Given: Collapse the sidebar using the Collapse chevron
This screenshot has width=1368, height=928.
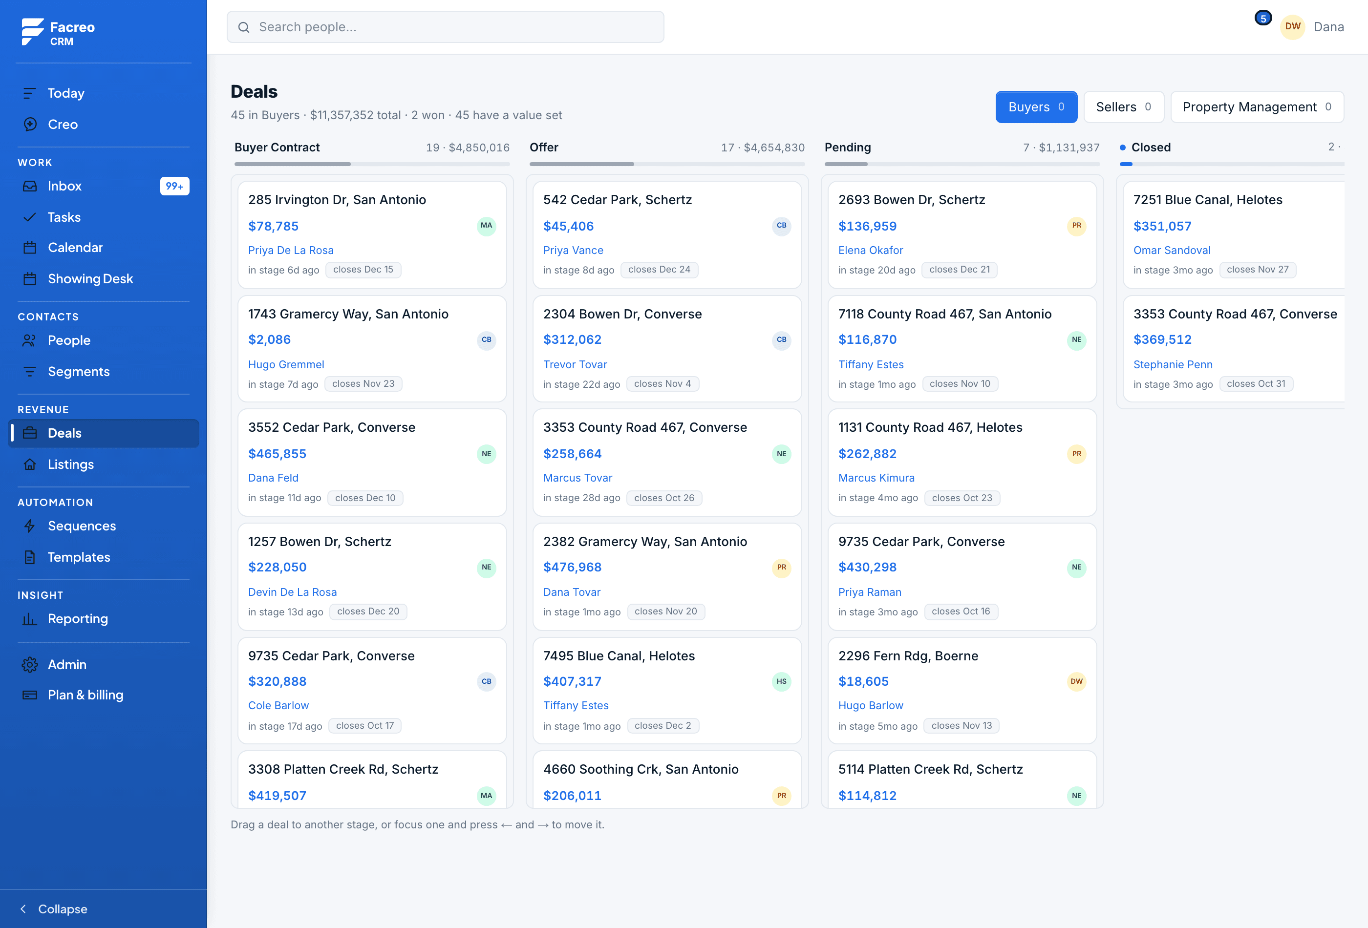Looking at the screenshot, I should point(23,908).
